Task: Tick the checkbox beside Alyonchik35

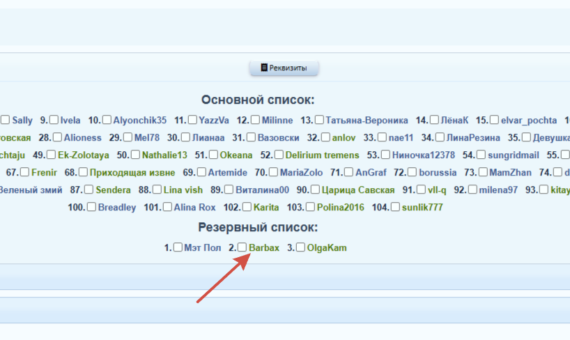Action: pyautogui.click(x=107, y=120)
